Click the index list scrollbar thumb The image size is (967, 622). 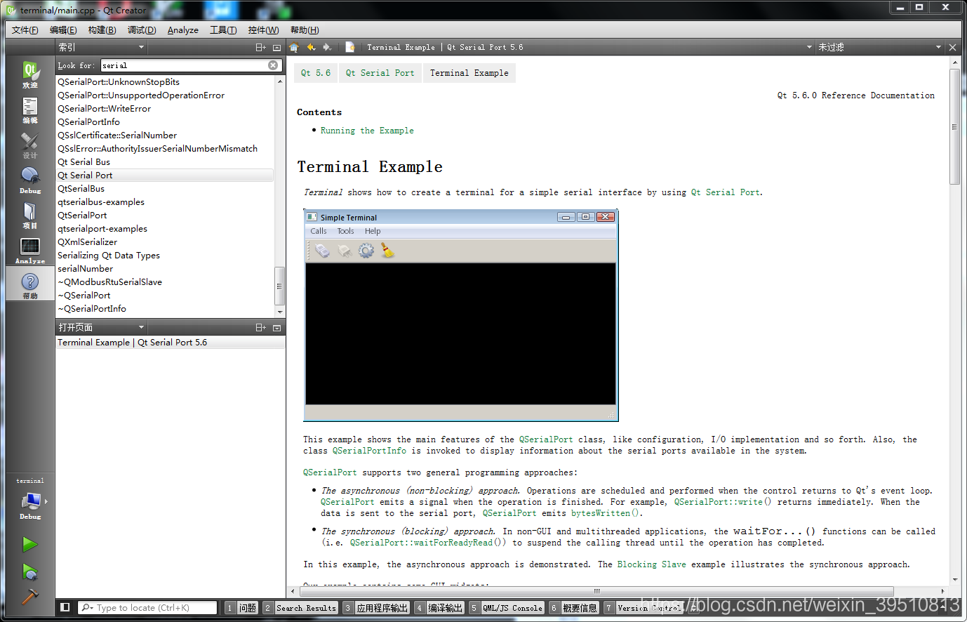pos(279,286)
